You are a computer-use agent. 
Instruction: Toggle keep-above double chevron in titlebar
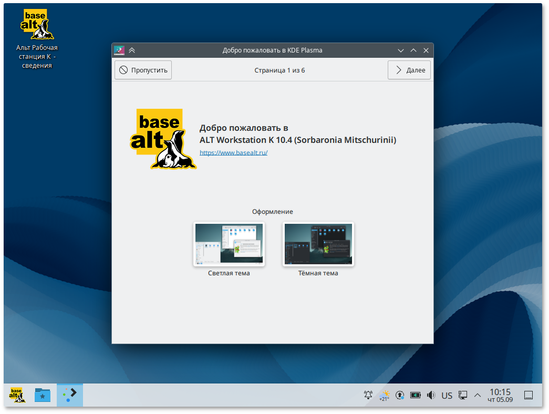point(132,50)
